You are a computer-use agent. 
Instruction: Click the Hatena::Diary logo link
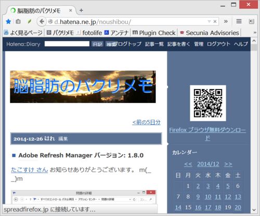(23, 44)
